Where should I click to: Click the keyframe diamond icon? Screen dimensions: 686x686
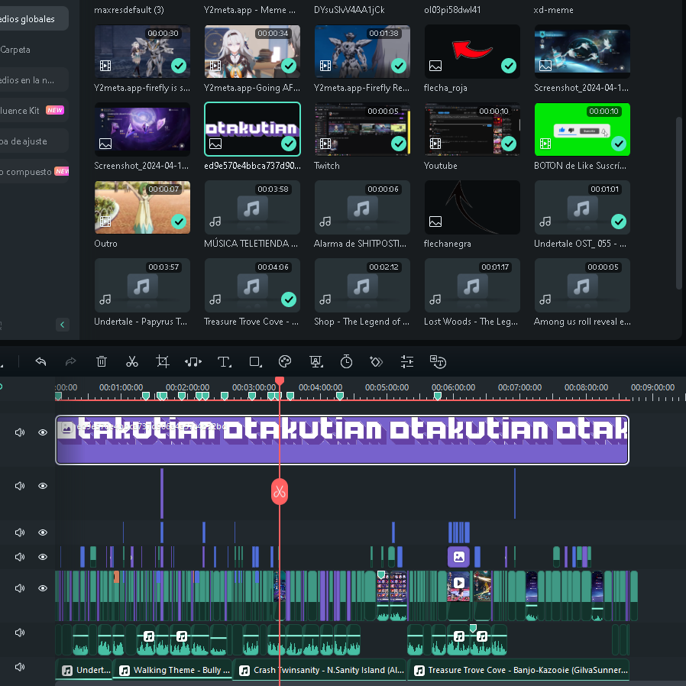point(376,361)
